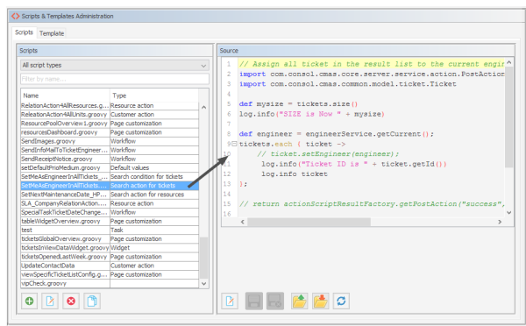Collapse the code fold at line 9
The height and width of the screenshot is (326, 526).
234,144
